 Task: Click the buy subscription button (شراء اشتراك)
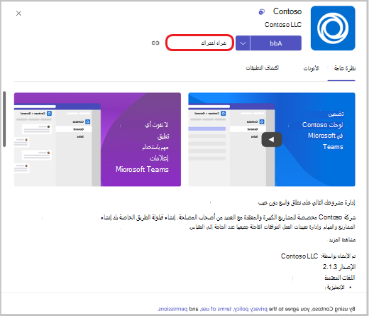(x=200, y=43)
